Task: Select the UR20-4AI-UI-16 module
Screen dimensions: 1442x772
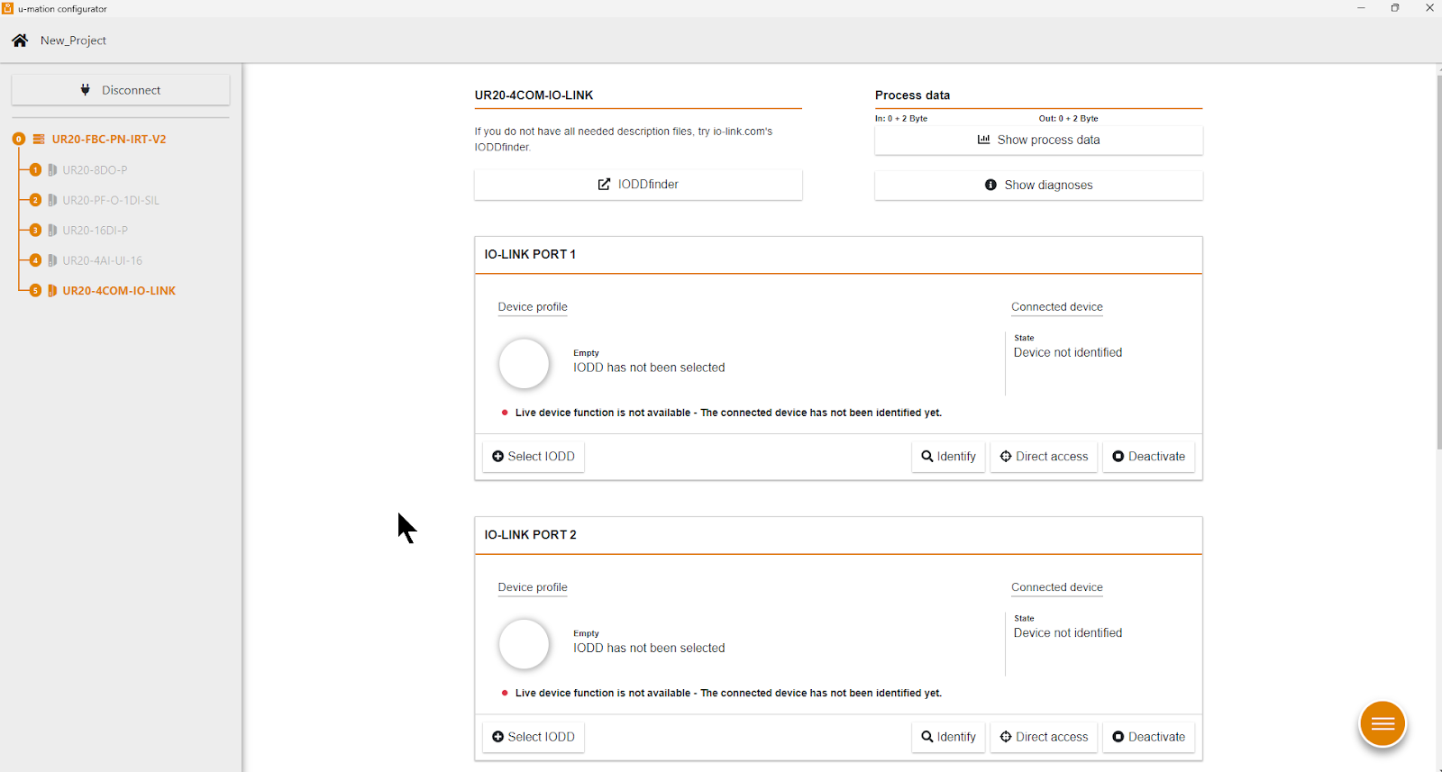Action: [x=102, y=260]
